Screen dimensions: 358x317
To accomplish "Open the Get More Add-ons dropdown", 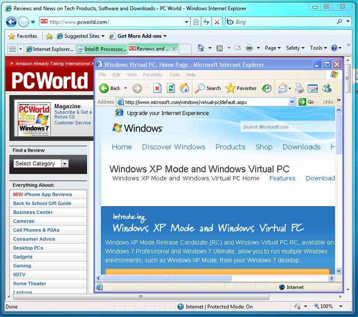I will tap(138, 36).
